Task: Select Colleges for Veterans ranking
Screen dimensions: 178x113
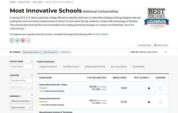Action: click(x=48, y=66)
